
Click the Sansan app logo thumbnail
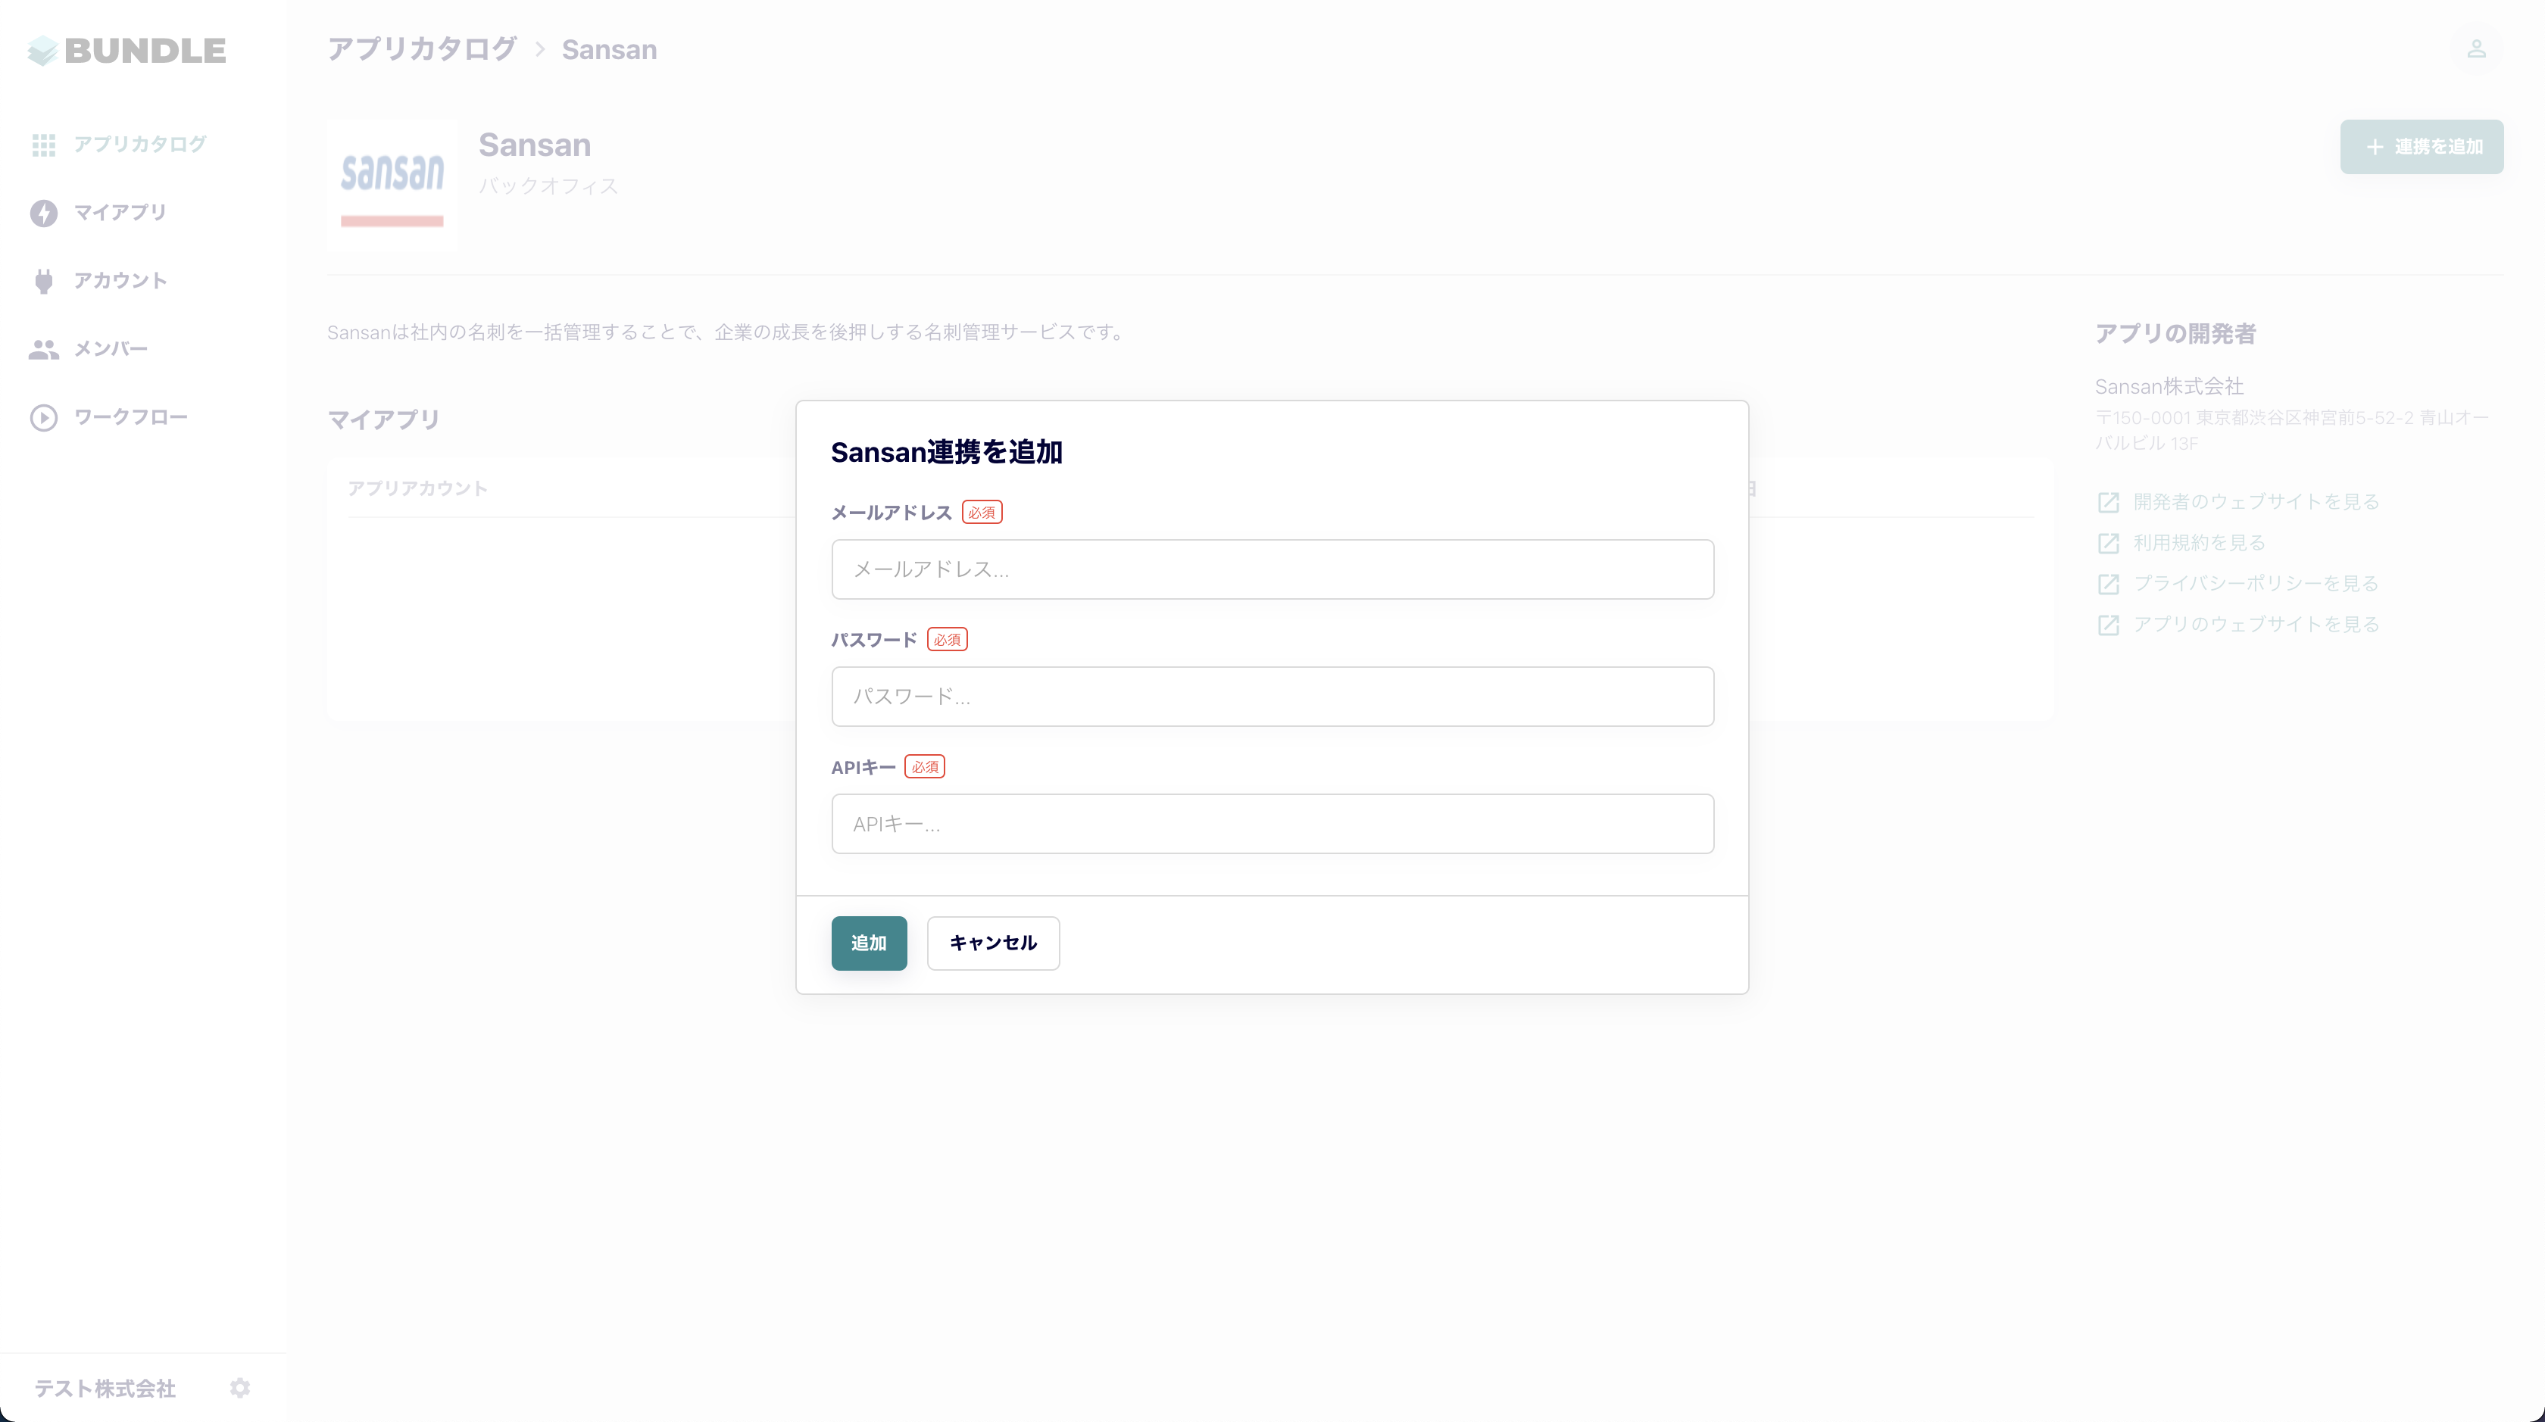coord(392,186)
